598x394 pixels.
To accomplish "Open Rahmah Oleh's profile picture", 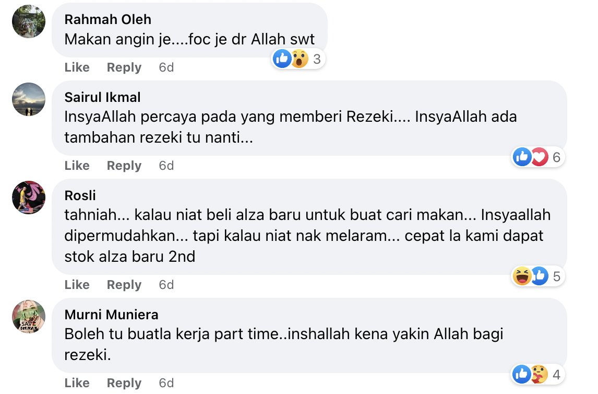I will (29, 21).
